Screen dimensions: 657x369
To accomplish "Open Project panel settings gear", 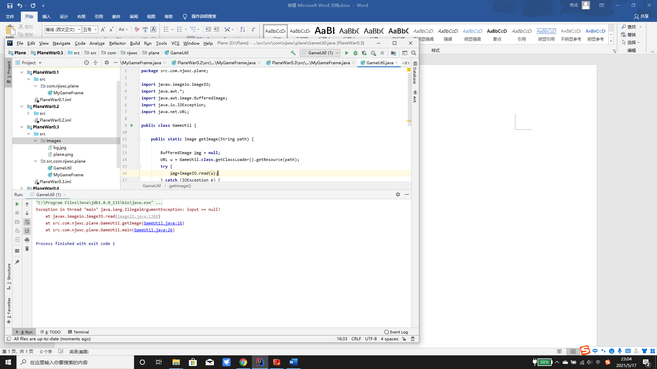I will click(x=107, y=63).
